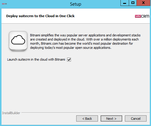Maximize the Setup window
This screenshot has width=151, height=126.
(x=133, y=3)
